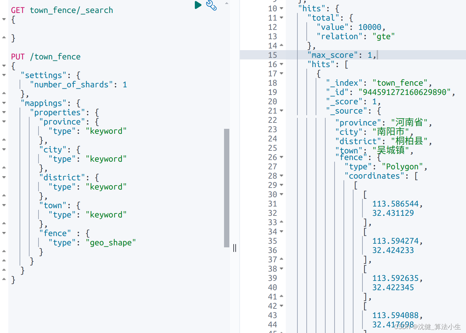Fold the "district" mapping block
466x333 pixels.
4,178
